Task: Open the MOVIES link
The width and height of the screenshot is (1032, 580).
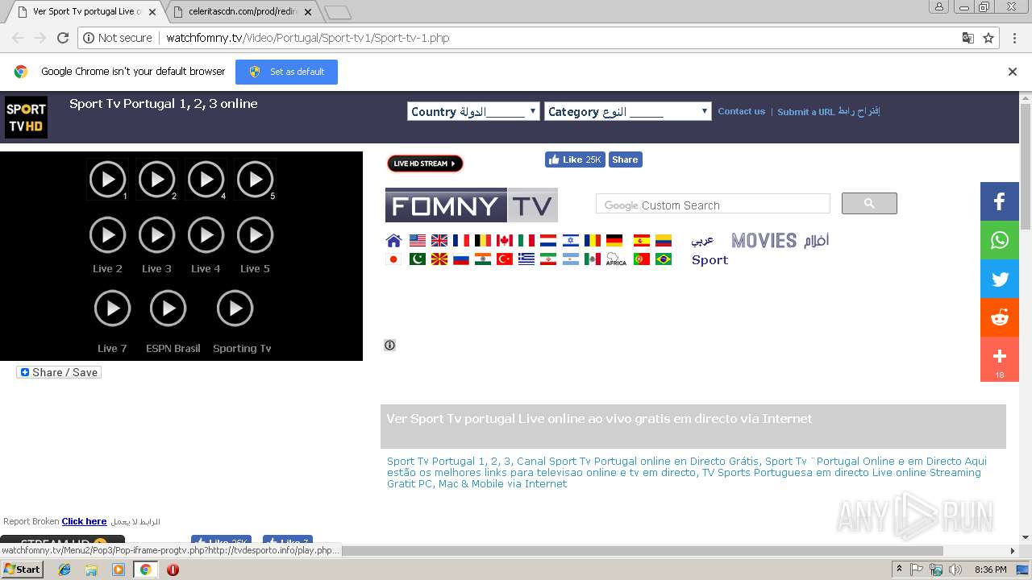Action: pyautogui.click(x=764, y=240)
